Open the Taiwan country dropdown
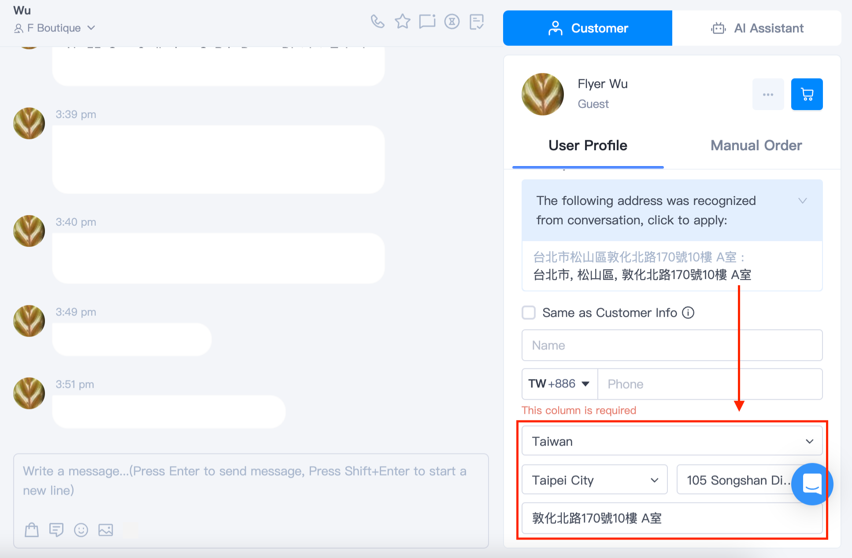 pyautogui.click(x=672, y=441)
